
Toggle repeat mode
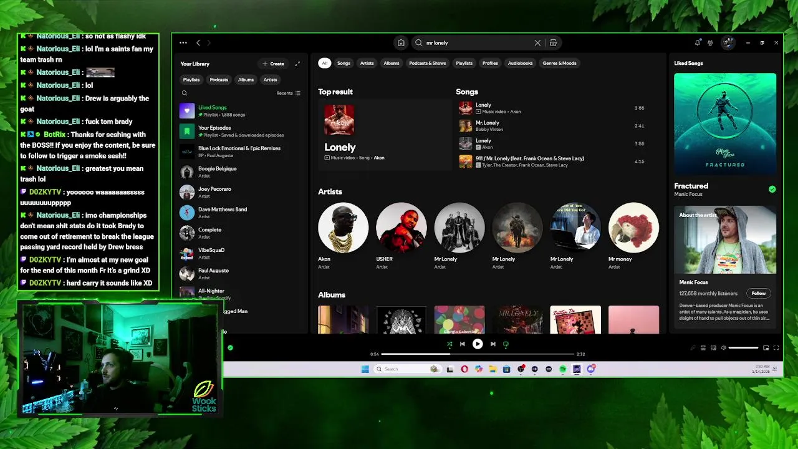point(506,344)
